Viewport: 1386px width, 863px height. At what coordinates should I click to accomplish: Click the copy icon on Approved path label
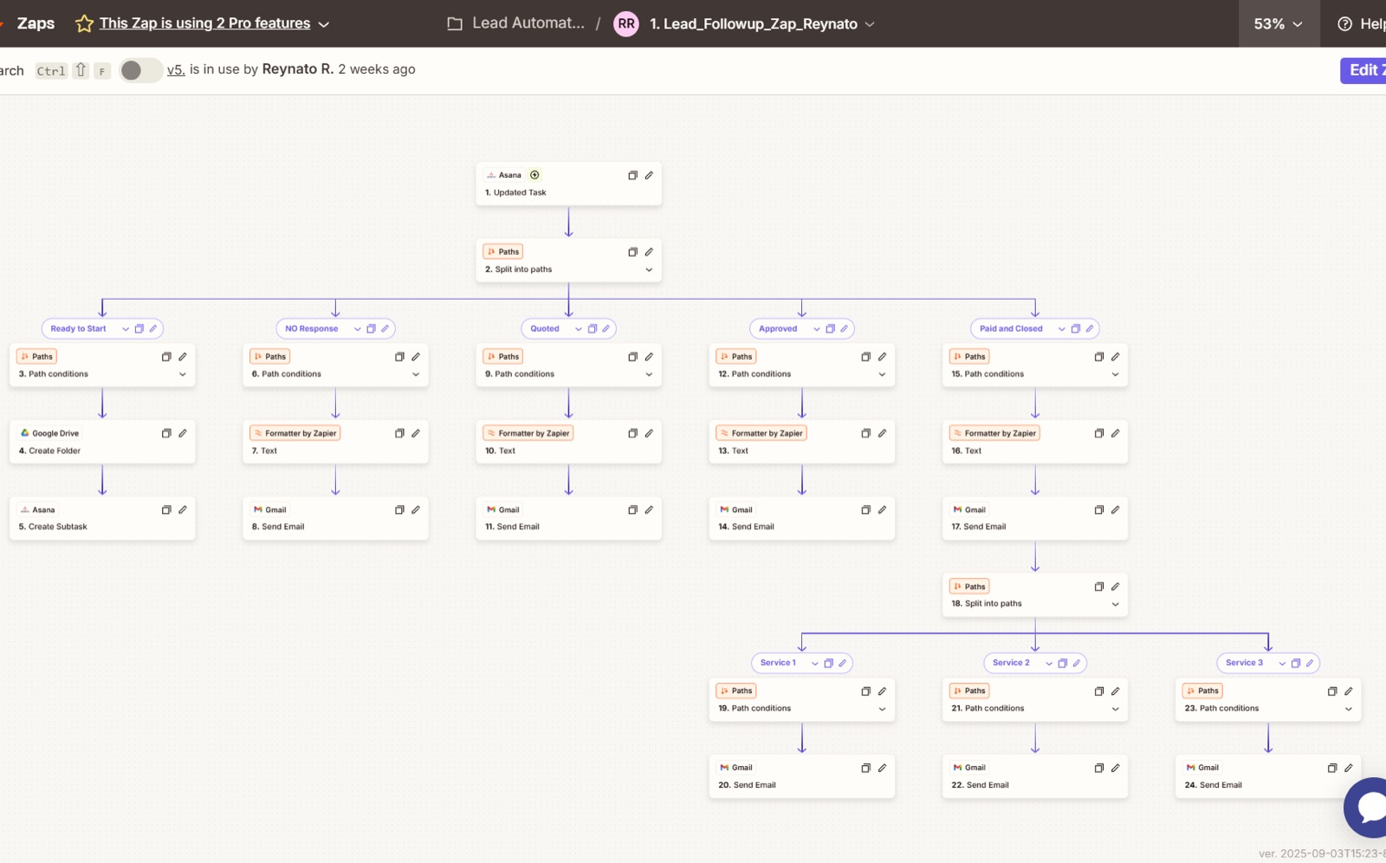click(x=830, y=328)
